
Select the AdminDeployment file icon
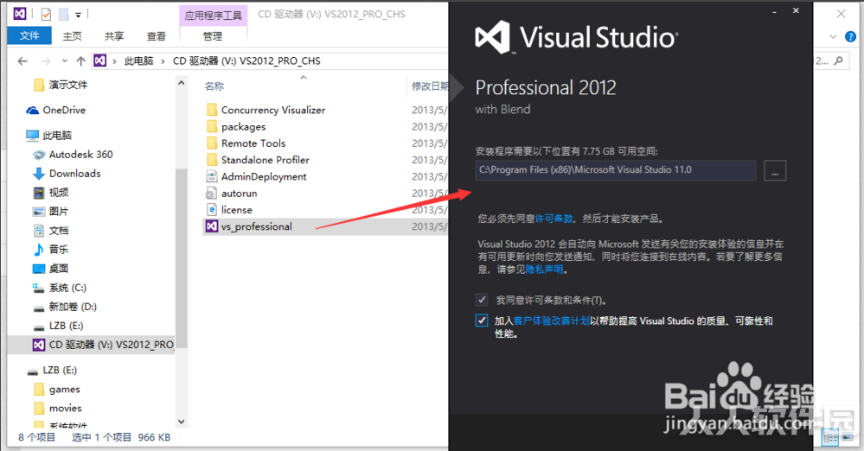212,177
